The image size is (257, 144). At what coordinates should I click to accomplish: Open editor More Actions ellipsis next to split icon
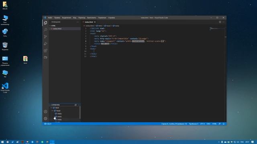223,22
